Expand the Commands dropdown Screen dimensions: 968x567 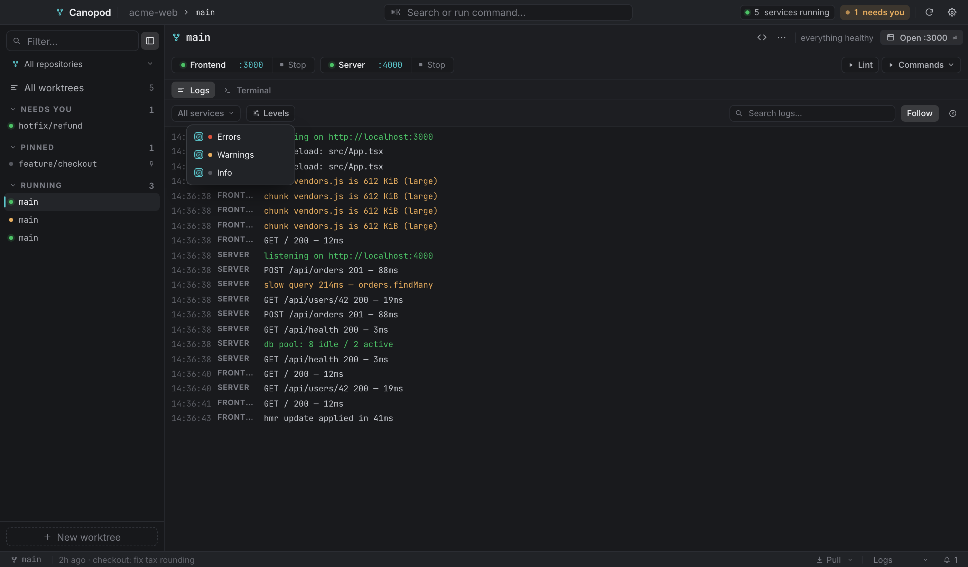921,65
